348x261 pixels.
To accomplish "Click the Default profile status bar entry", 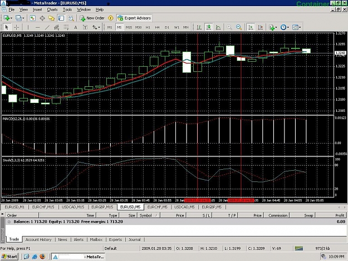I will [x=111, y=248].
